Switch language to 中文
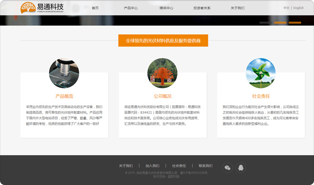This screenshot has width=314, height=185. click(286, 8)
